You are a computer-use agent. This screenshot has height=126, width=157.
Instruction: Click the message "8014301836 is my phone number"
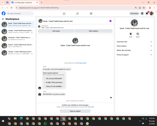[x=54, y=94]
